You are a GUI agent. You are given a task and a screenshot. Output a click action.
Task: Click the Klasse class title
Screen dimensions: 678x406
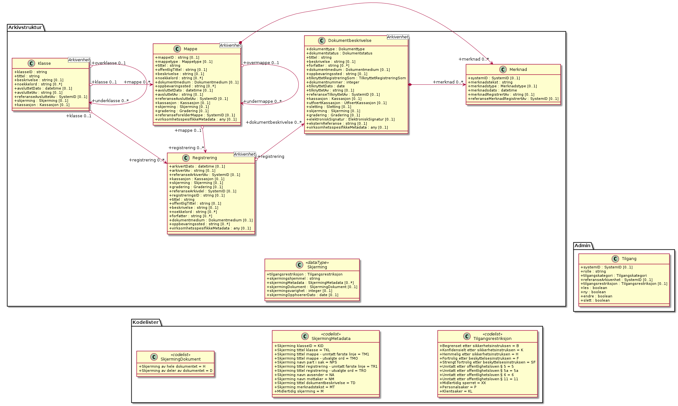tap(44, 63)
